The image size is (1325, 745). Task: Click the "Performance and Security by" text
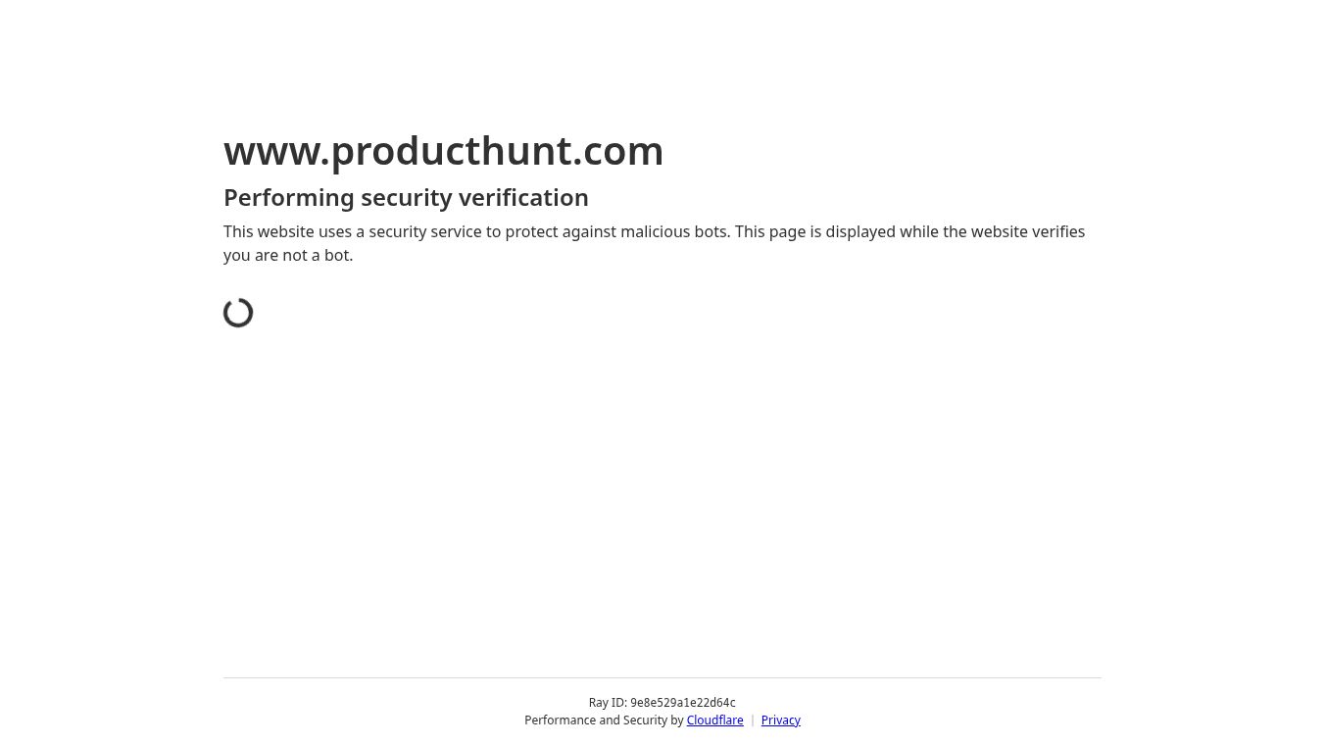coord(604,720)
